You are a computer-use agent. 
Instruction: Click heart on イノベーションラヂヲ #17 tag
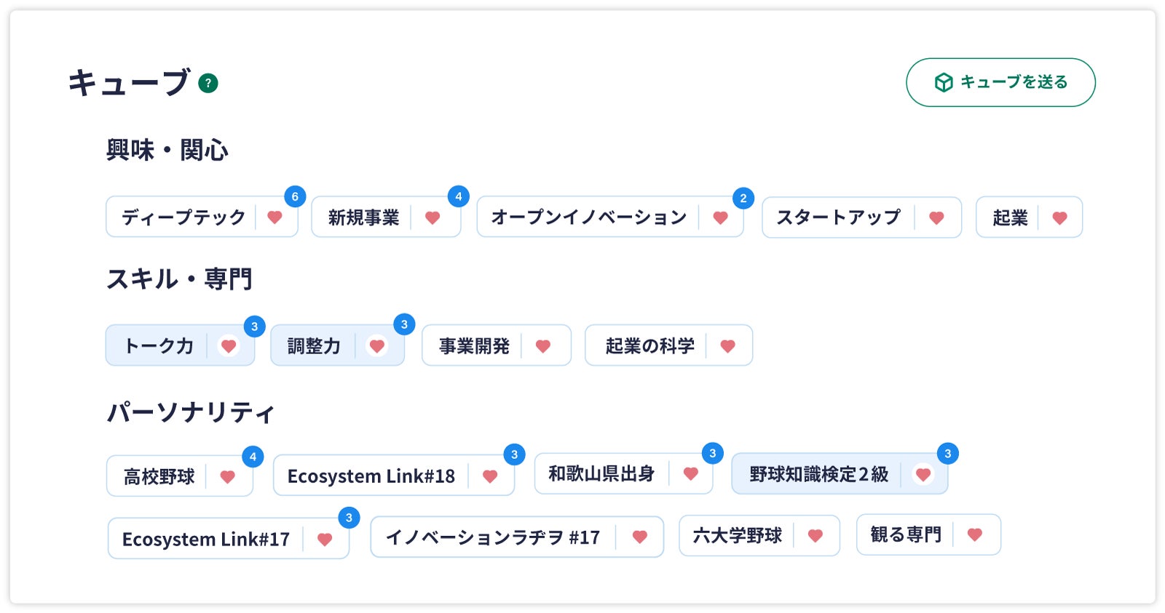click(x=640, y=537)
